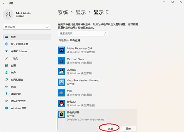Click the 相机 camera app icon

click(62, 93)
